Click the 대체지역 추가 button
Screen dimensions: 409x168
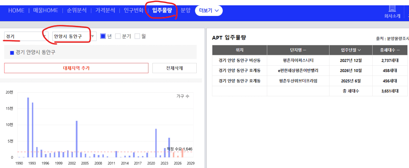click(76, 68)
